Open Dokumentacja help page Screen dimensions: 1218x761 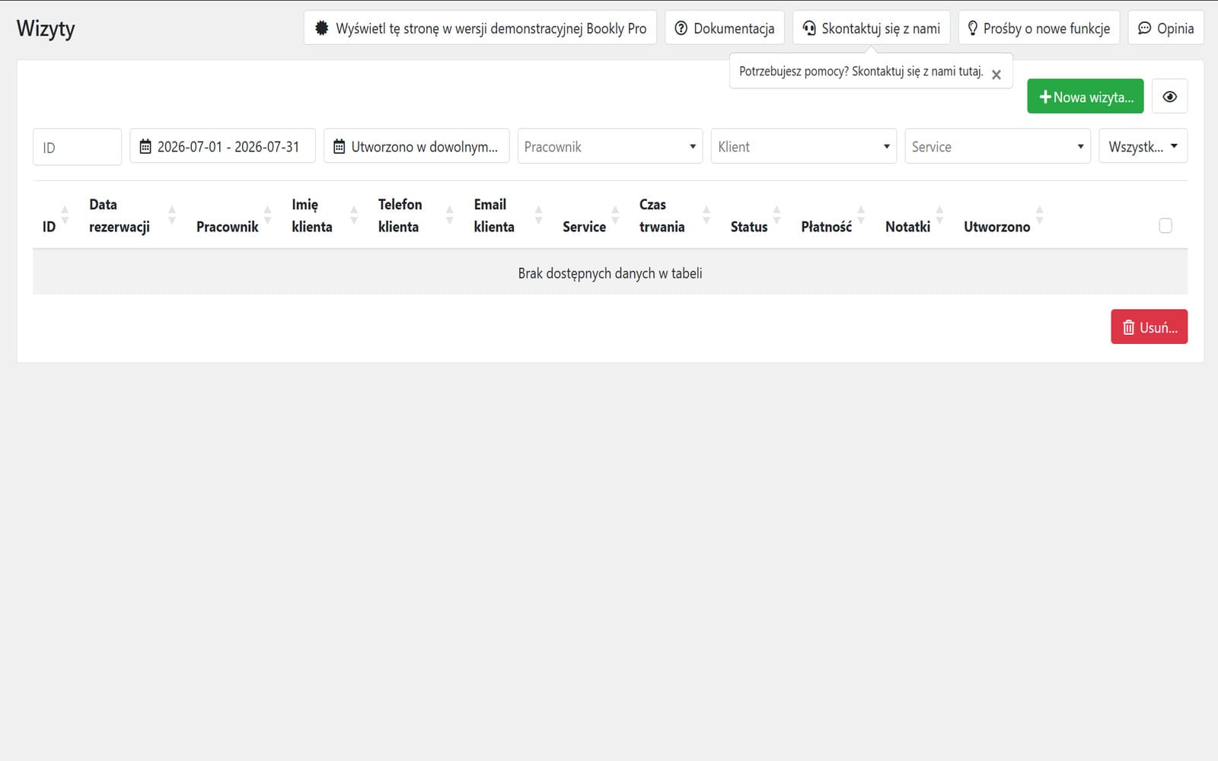(x=724, y=28)
